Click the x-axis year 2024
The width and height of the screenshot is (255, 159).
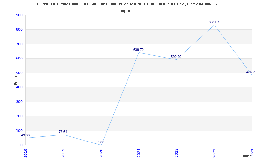click(x=252, y=153)
